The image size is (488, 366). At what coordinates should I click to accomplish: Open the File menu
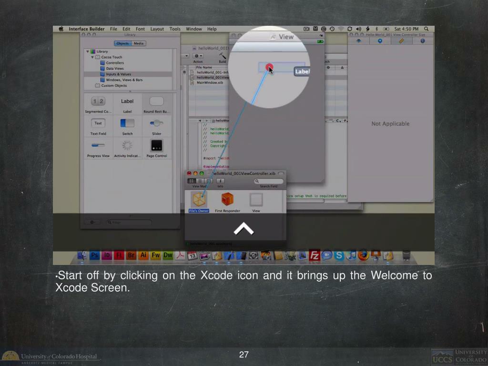[x=113, y=29]
